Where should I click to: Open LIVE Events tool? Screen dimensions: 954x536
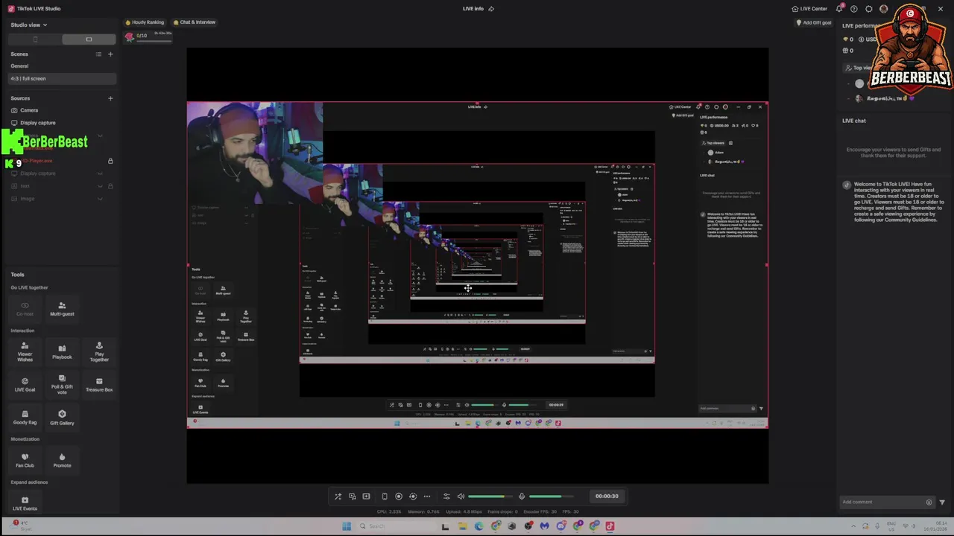tap(25, 503)
